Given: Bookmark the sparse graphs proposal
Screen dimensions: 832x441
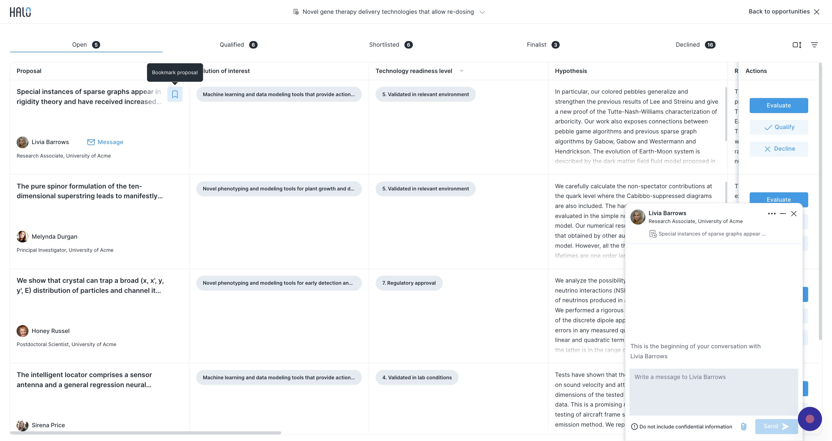Looking at the screenshot, I should pos(175,94).
